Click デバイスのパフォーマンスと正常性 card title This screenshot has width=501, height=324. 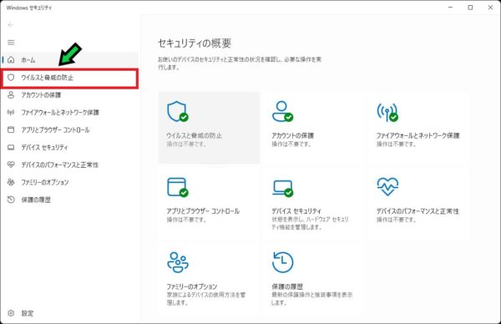pos(417,211)
